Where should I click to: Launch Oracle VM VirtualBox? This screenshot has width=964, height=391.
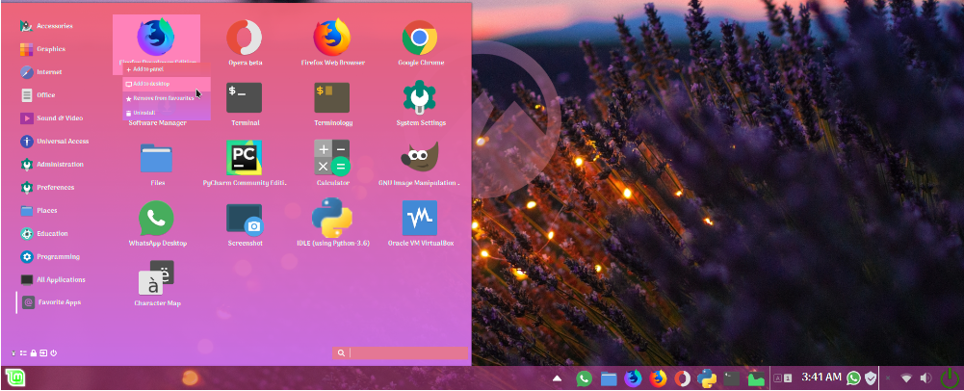tap(421, 223)
